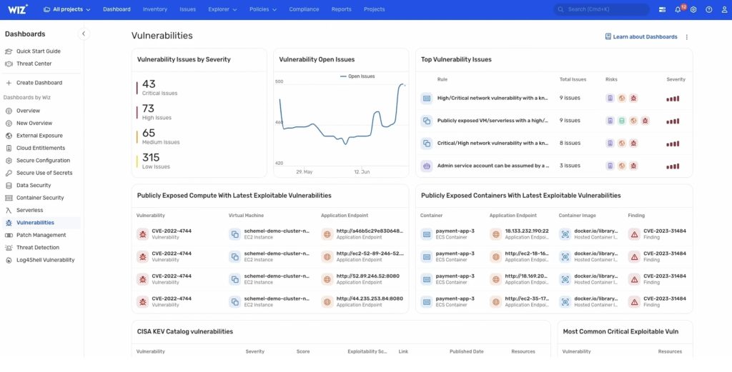Click the Threat Center sidebar icon
The image size is (732, 372).
pyautogui.click(x=9, y=64)
